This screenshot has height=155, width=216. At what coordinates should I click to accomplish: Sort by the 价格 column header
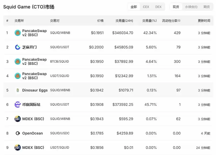click(x=100, y=21)
